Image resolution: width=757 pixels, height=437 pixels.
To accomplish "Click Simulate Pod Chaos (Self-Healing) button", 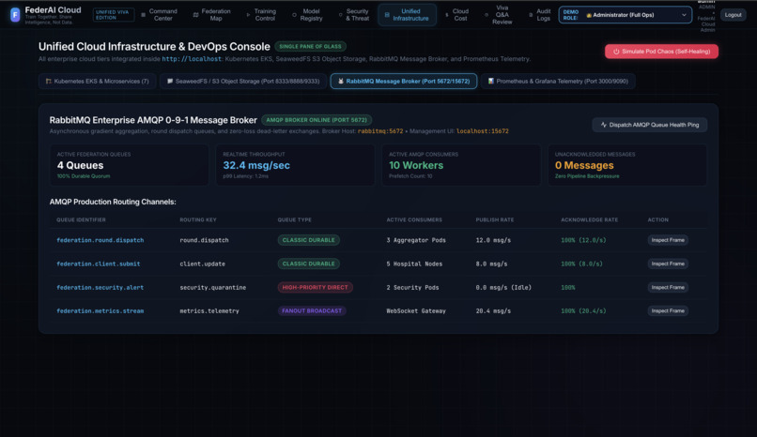I will click(661, 52).
